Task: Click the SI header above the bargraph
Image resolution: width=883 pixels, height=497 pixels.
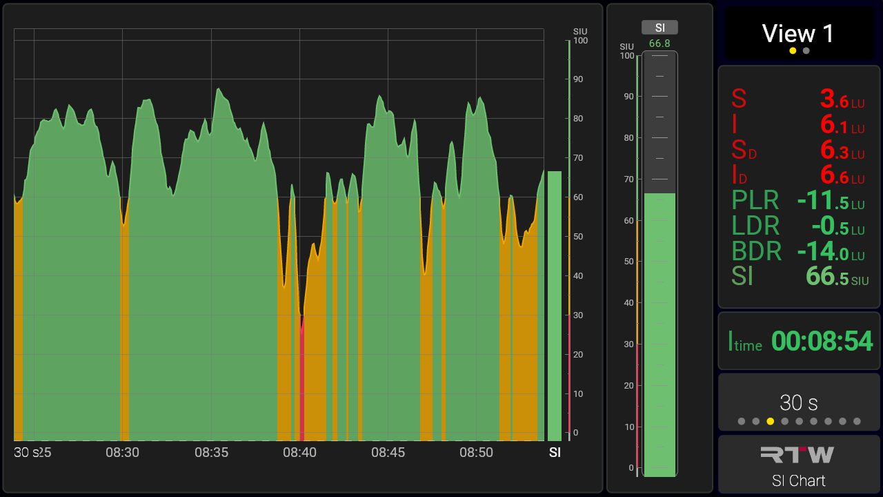Action: (659, 28)
